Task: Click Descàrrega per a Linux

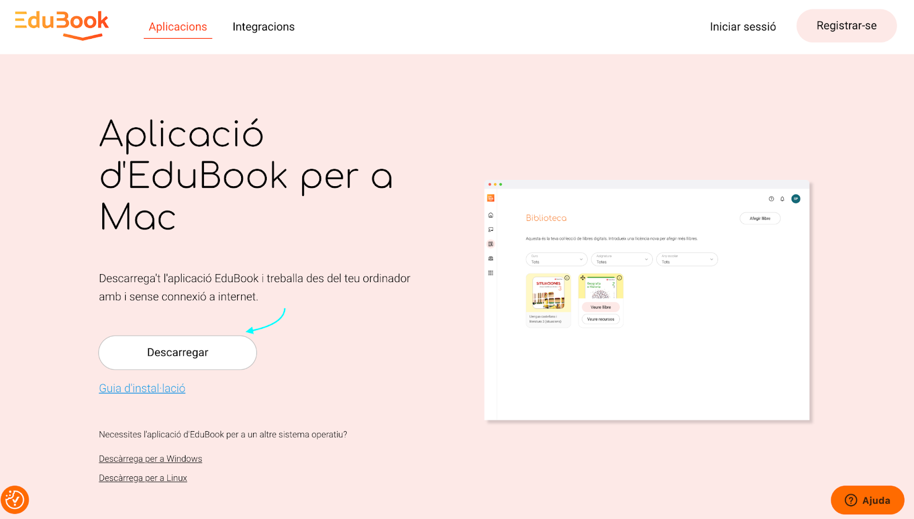Action: pos(143,478)
